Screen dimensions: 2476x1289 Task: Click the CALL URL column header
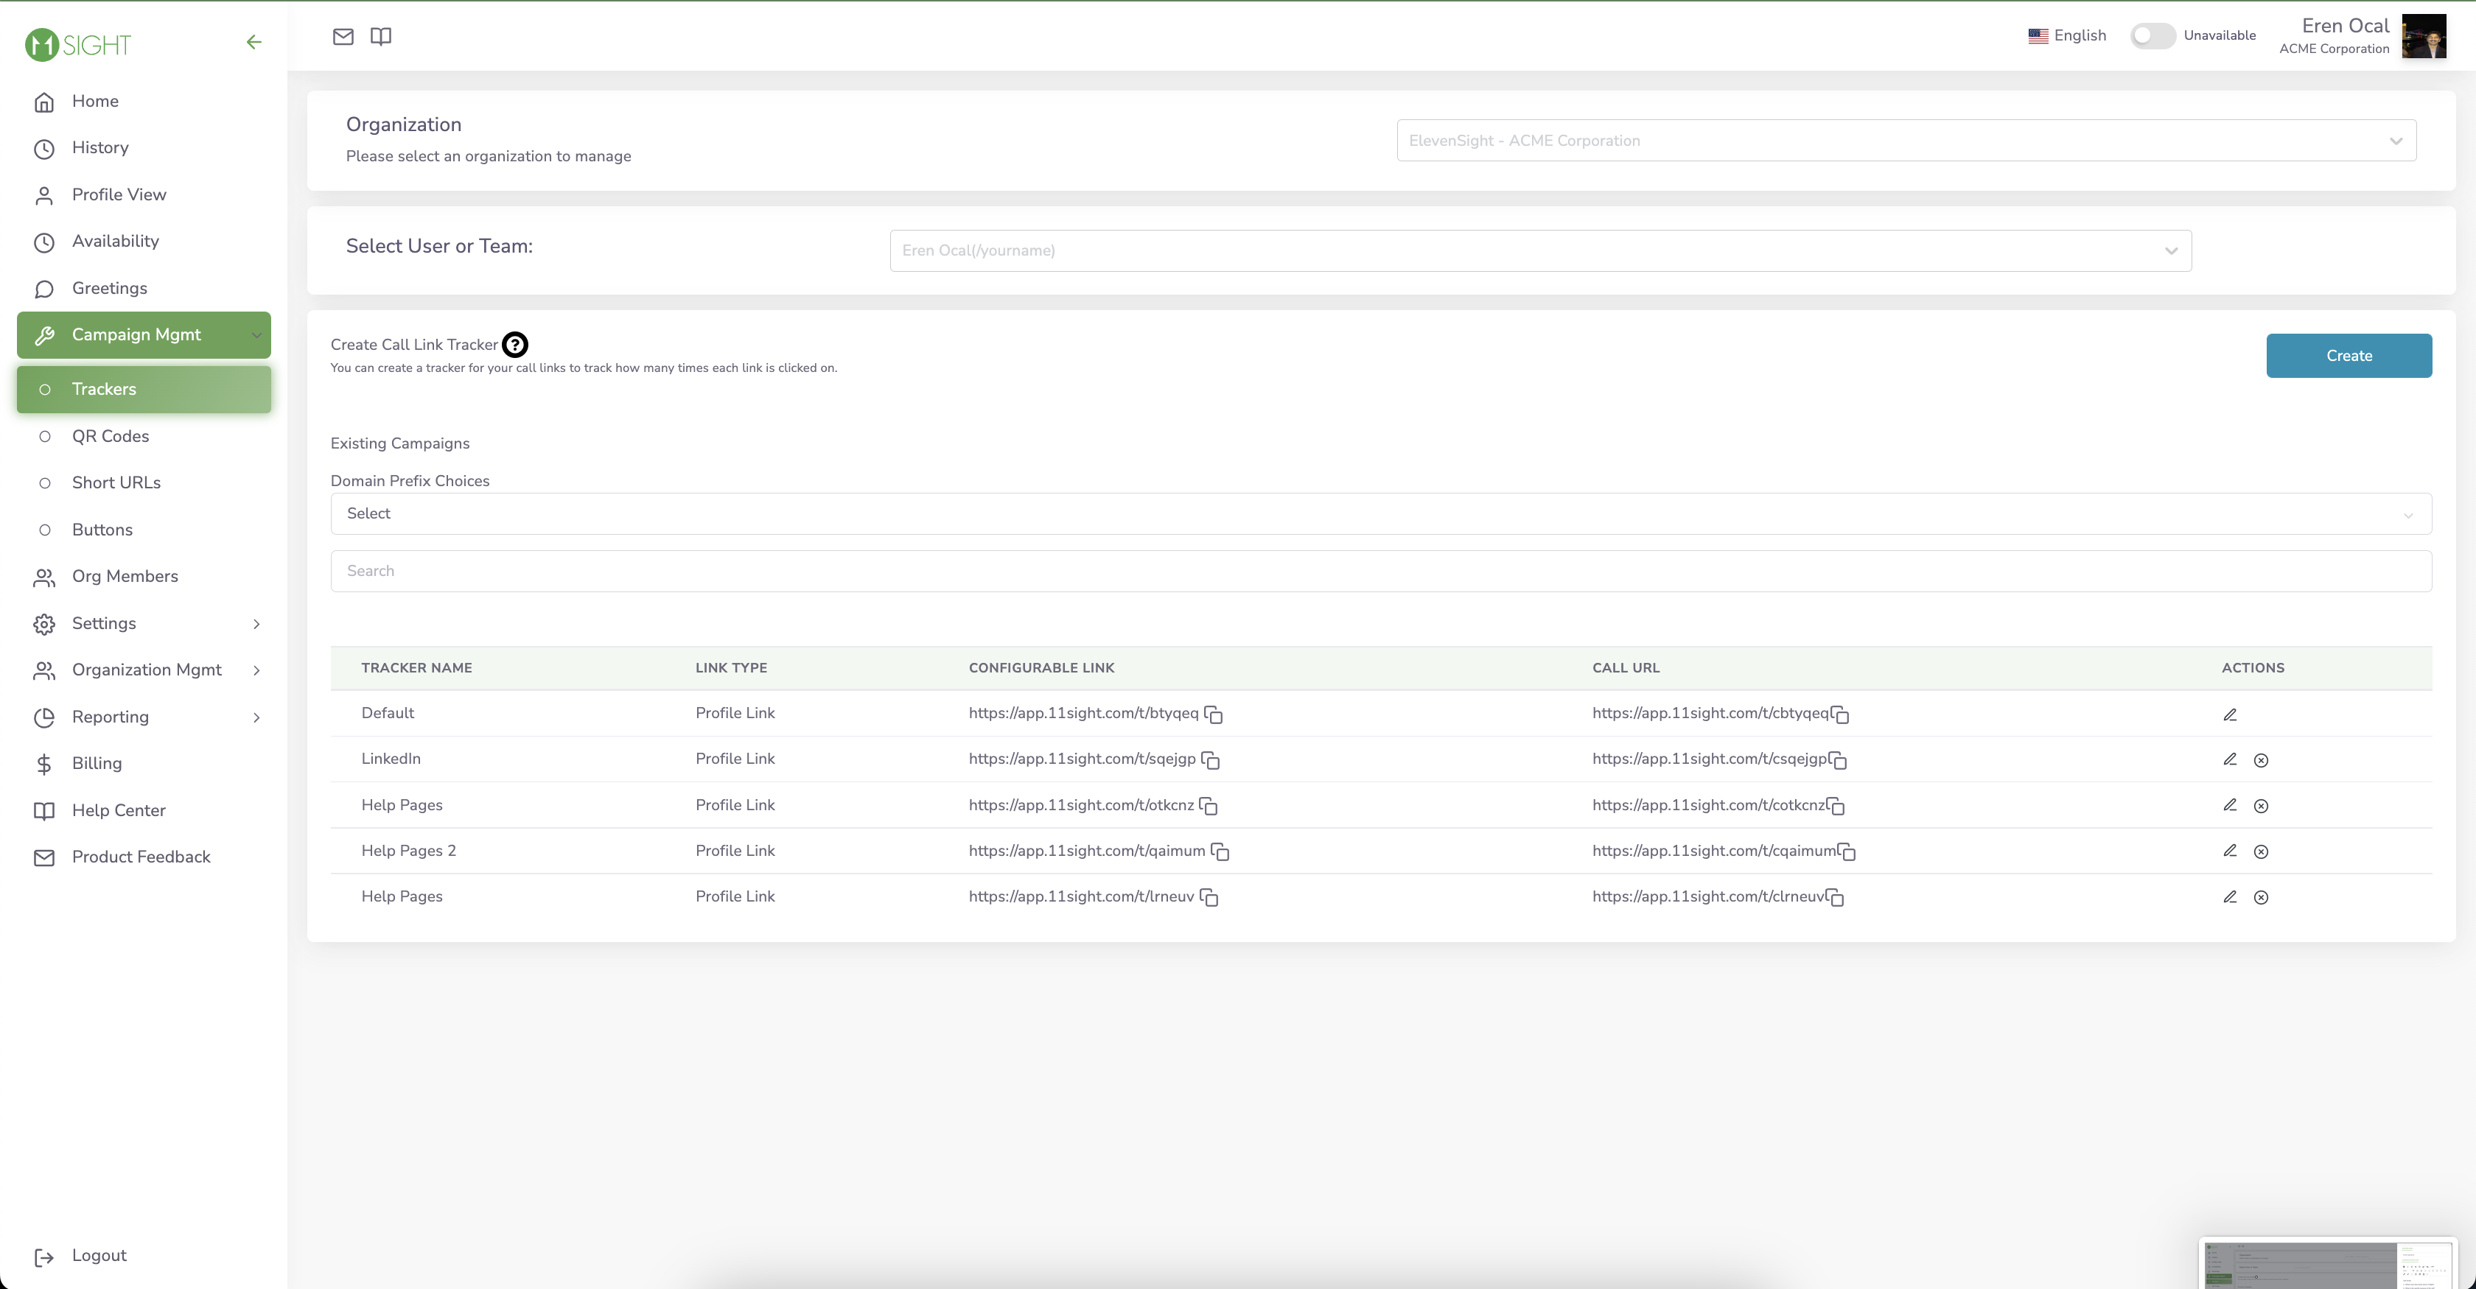[x=1626, y=667]
